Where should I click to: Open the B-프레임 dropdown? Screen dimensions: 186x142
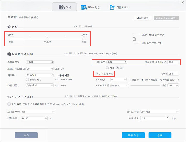pyautogui.click(x=118, y=79)
